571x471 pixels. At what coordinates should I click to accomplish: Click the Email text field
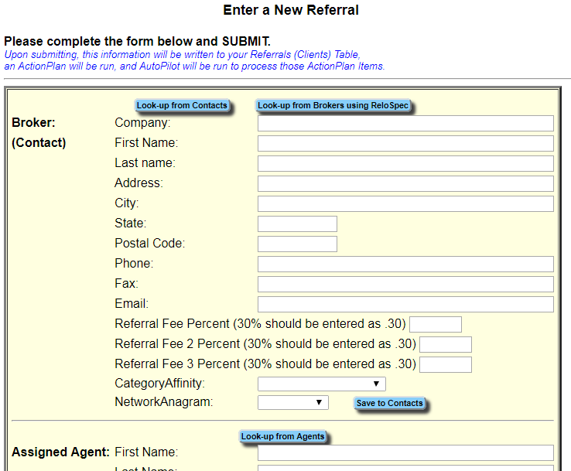(x=405, y=305)
